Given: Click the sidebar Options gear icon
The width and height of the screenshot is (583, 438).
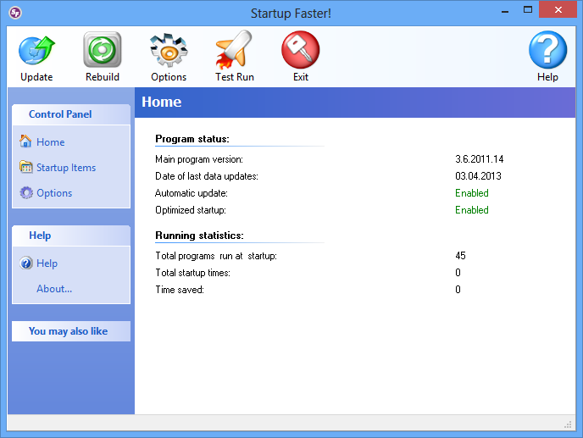Looking at the screenshot, I should point(26,192).
